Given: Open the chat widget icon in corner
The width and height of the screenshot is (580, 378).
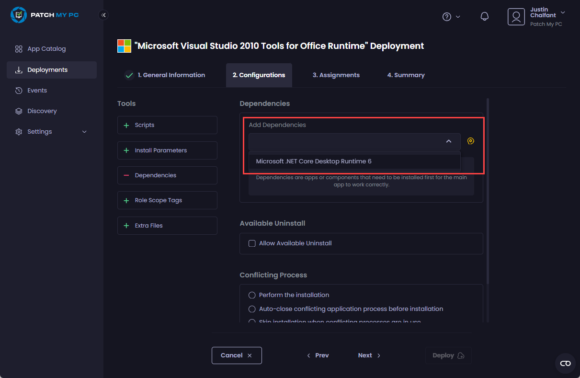Looking at the screenshot, I should coord(565,364).
